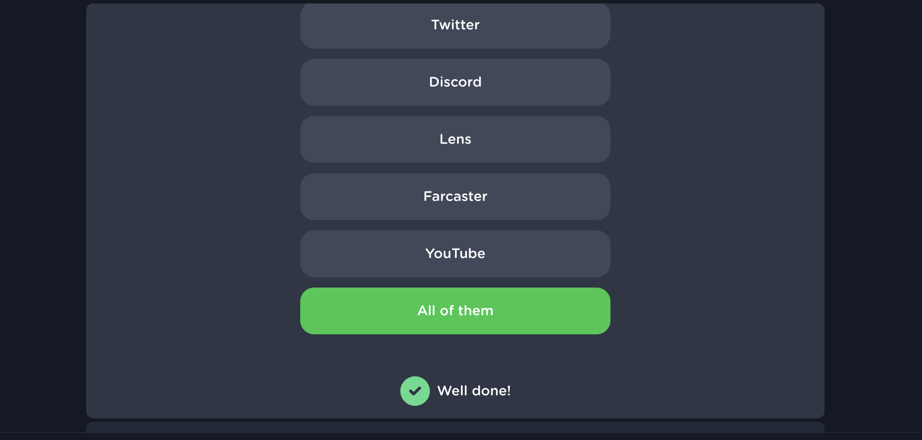The height and width of the screenshot is (440, 922).
Task: Click the "Well done!" message text
Action: coord(474,391)
